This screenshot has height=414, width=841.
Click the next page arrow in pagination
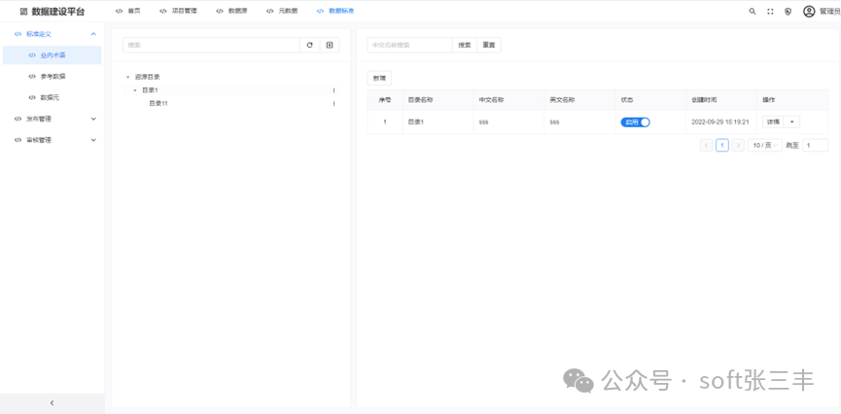[x=738, y=146]
